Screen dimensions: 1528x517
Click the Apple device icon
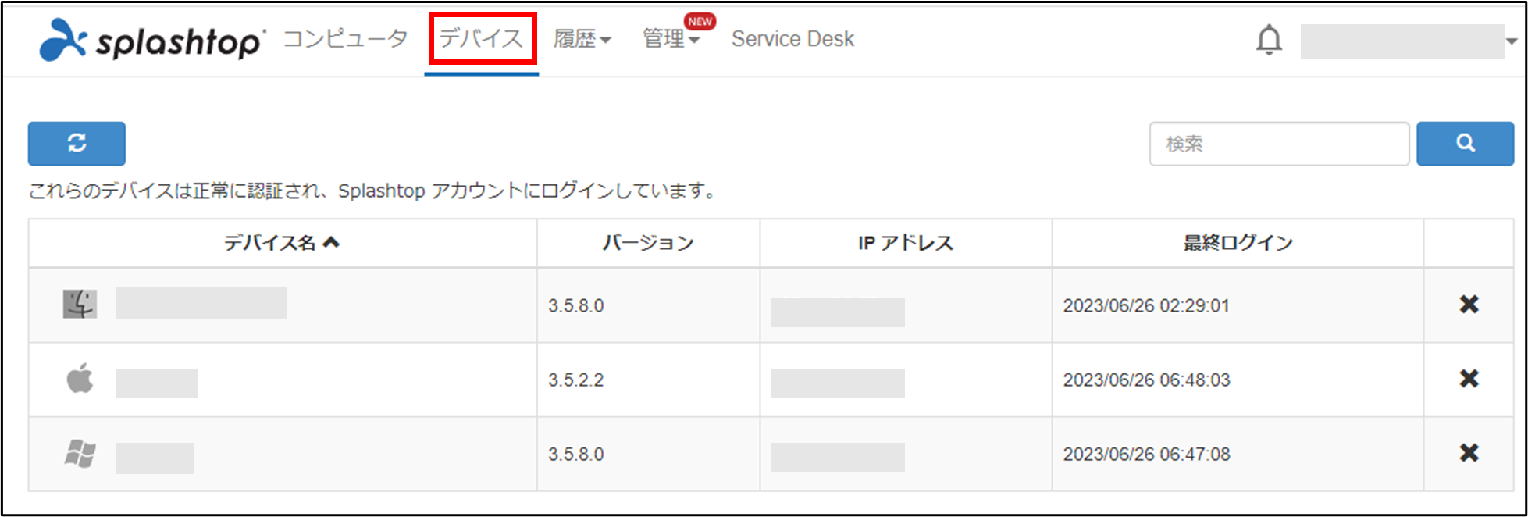point(80,379)
